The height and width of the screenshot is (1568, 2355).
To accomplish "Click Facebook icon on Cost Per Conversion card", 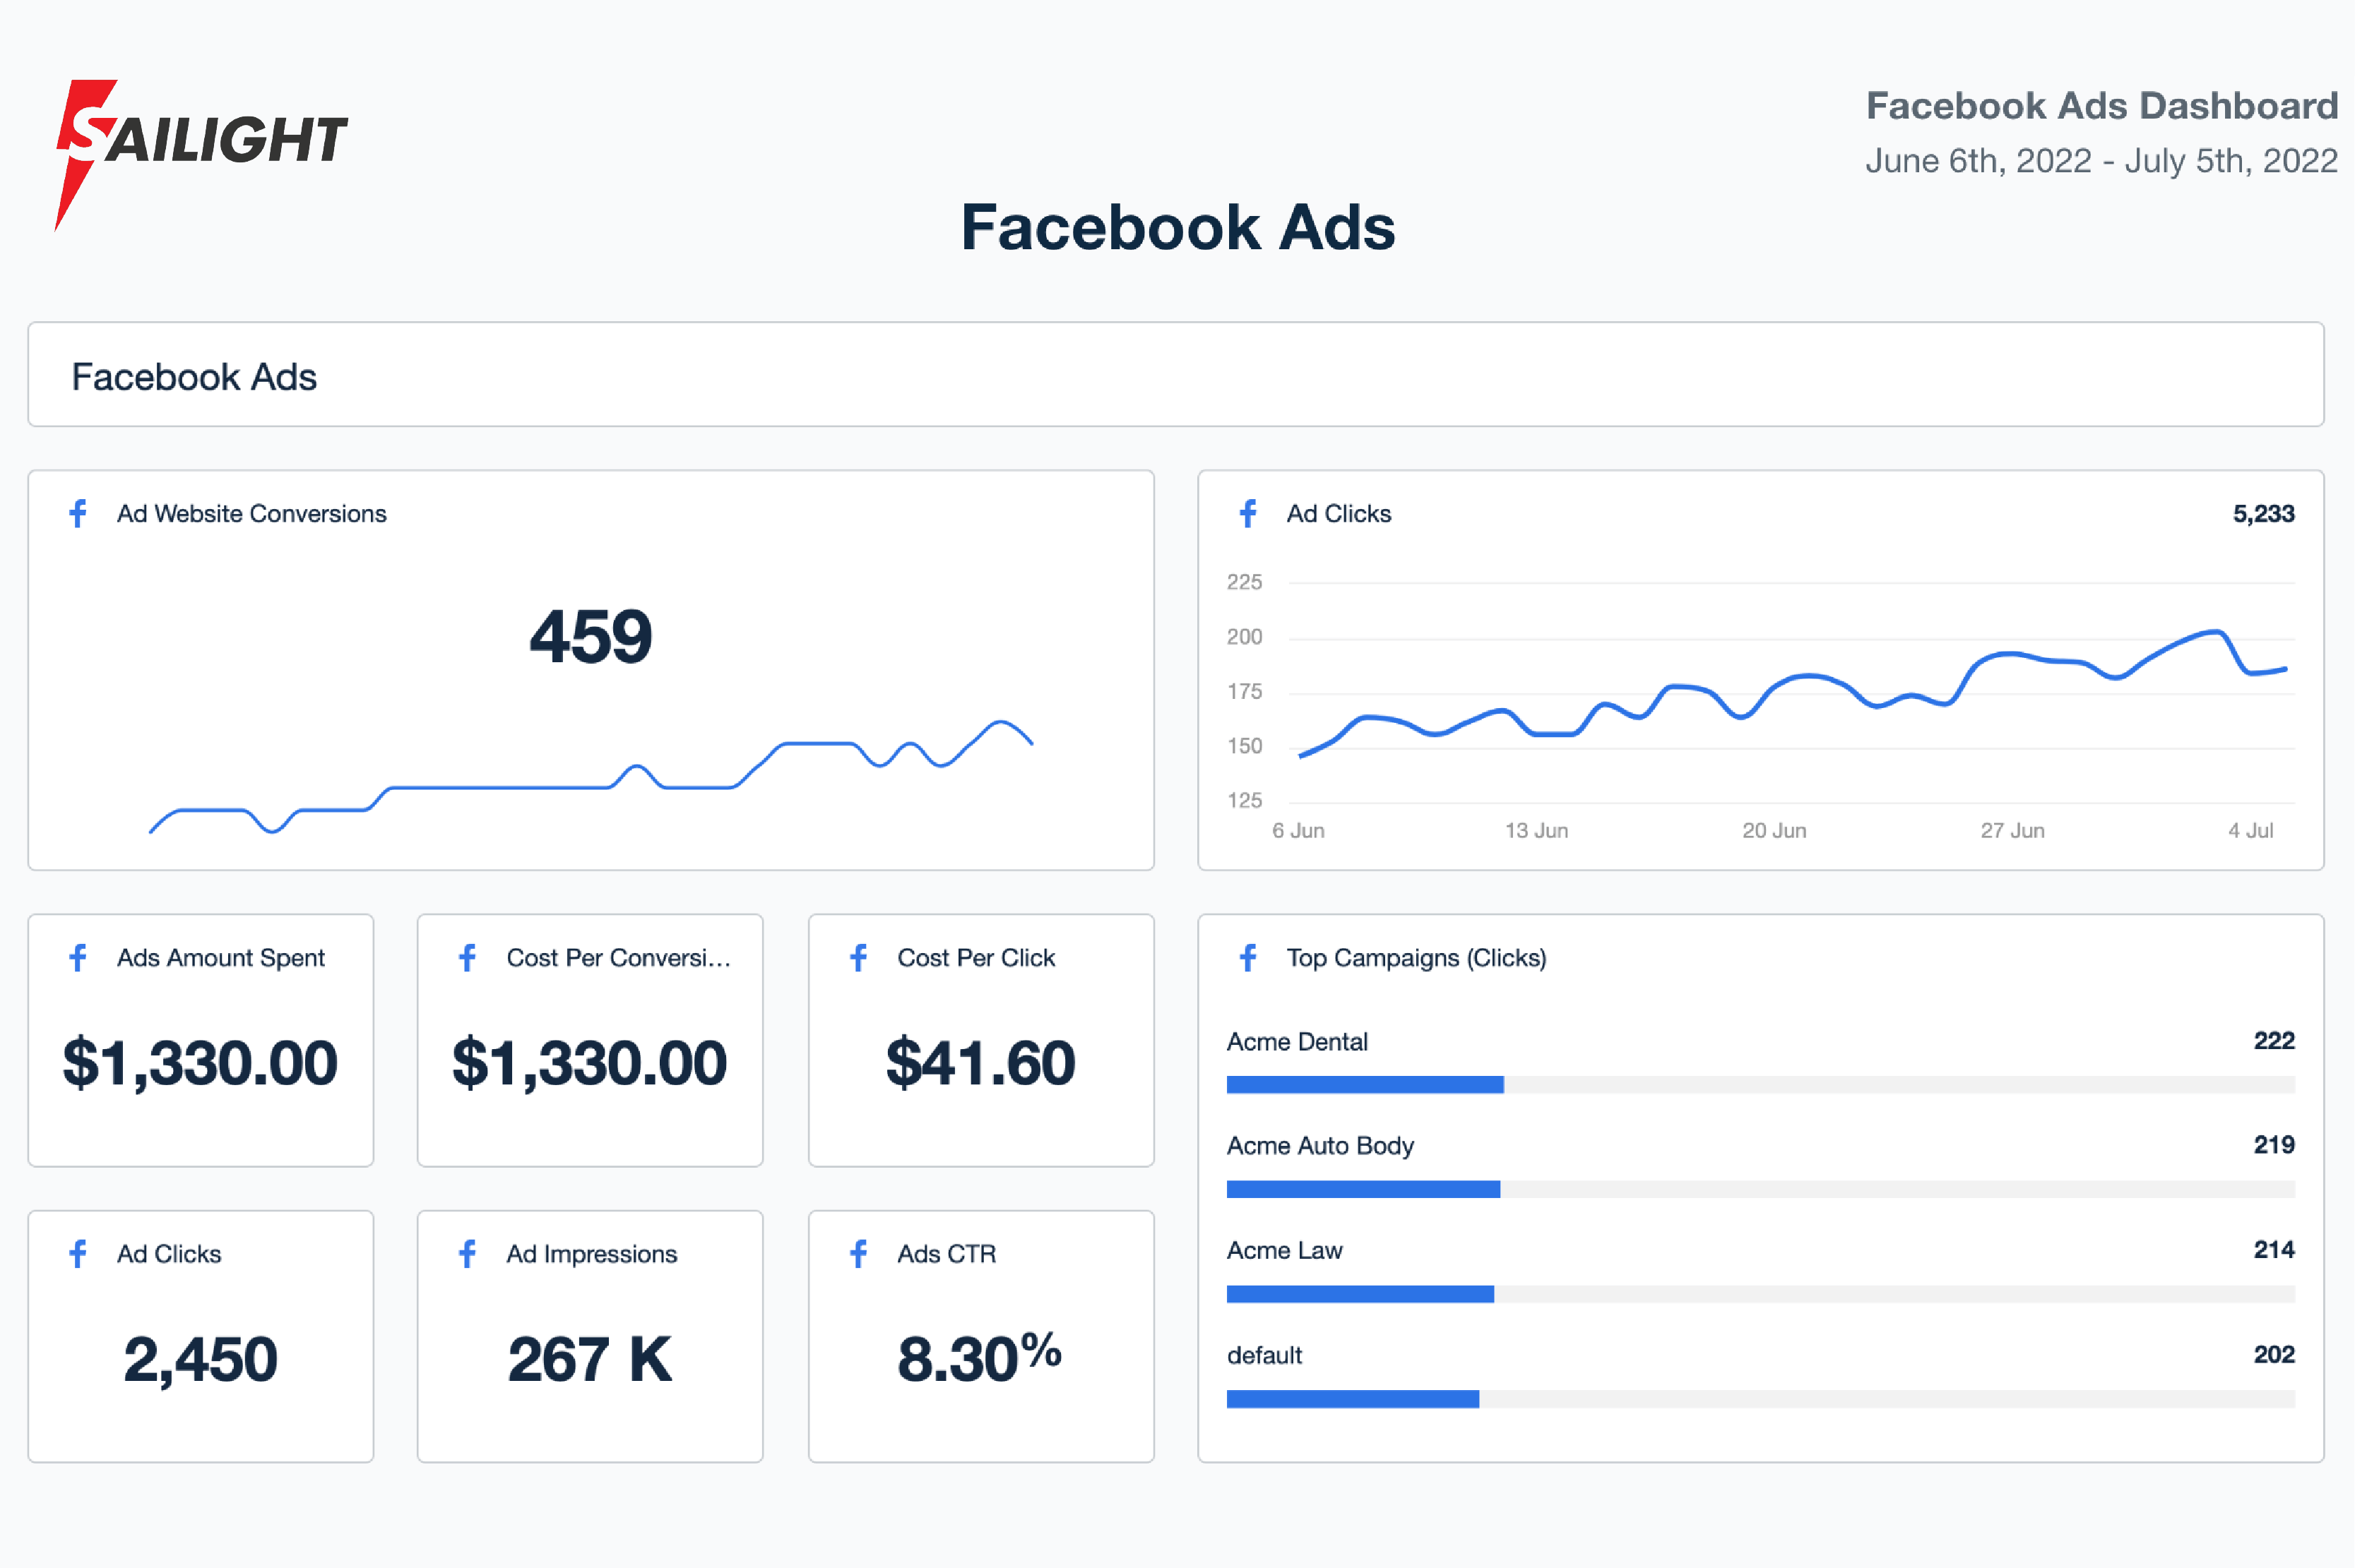I will point(467,957).
